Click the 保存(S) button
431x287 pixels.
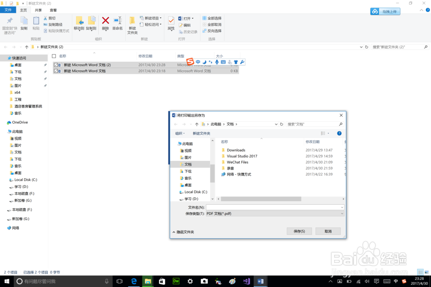point(299,231)
